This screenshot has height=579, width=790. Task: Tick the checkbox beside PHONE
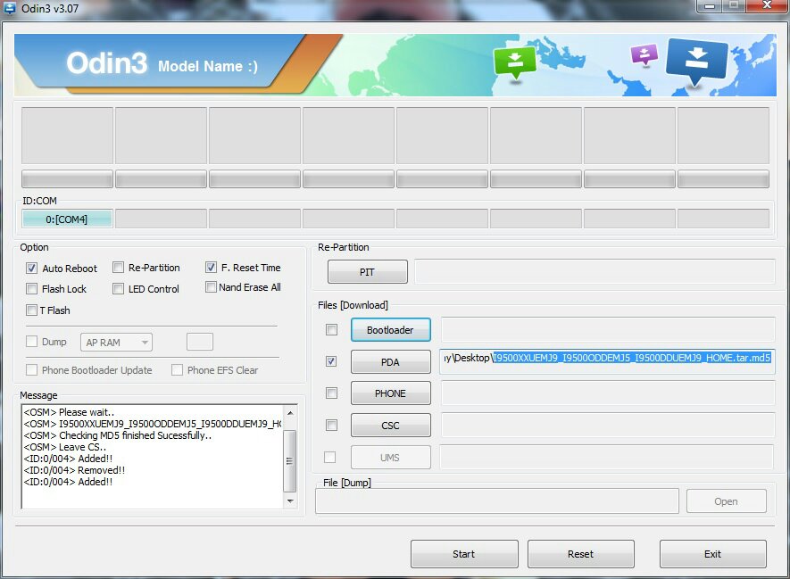tap(331, 393)
